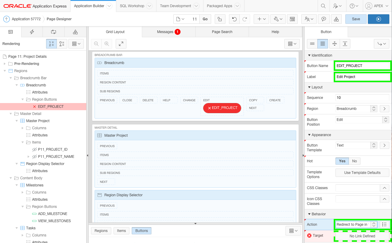The width and height of the screenshot is (392, 243).
Task: Zoom in the grid layout
Action: click(106, 44)
